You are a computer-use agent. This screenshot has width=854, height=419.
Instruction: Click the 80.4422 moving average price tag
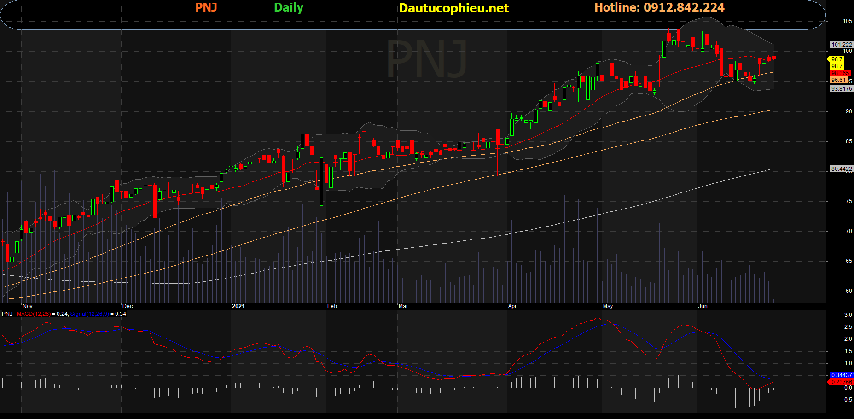(x=841, y=169)
